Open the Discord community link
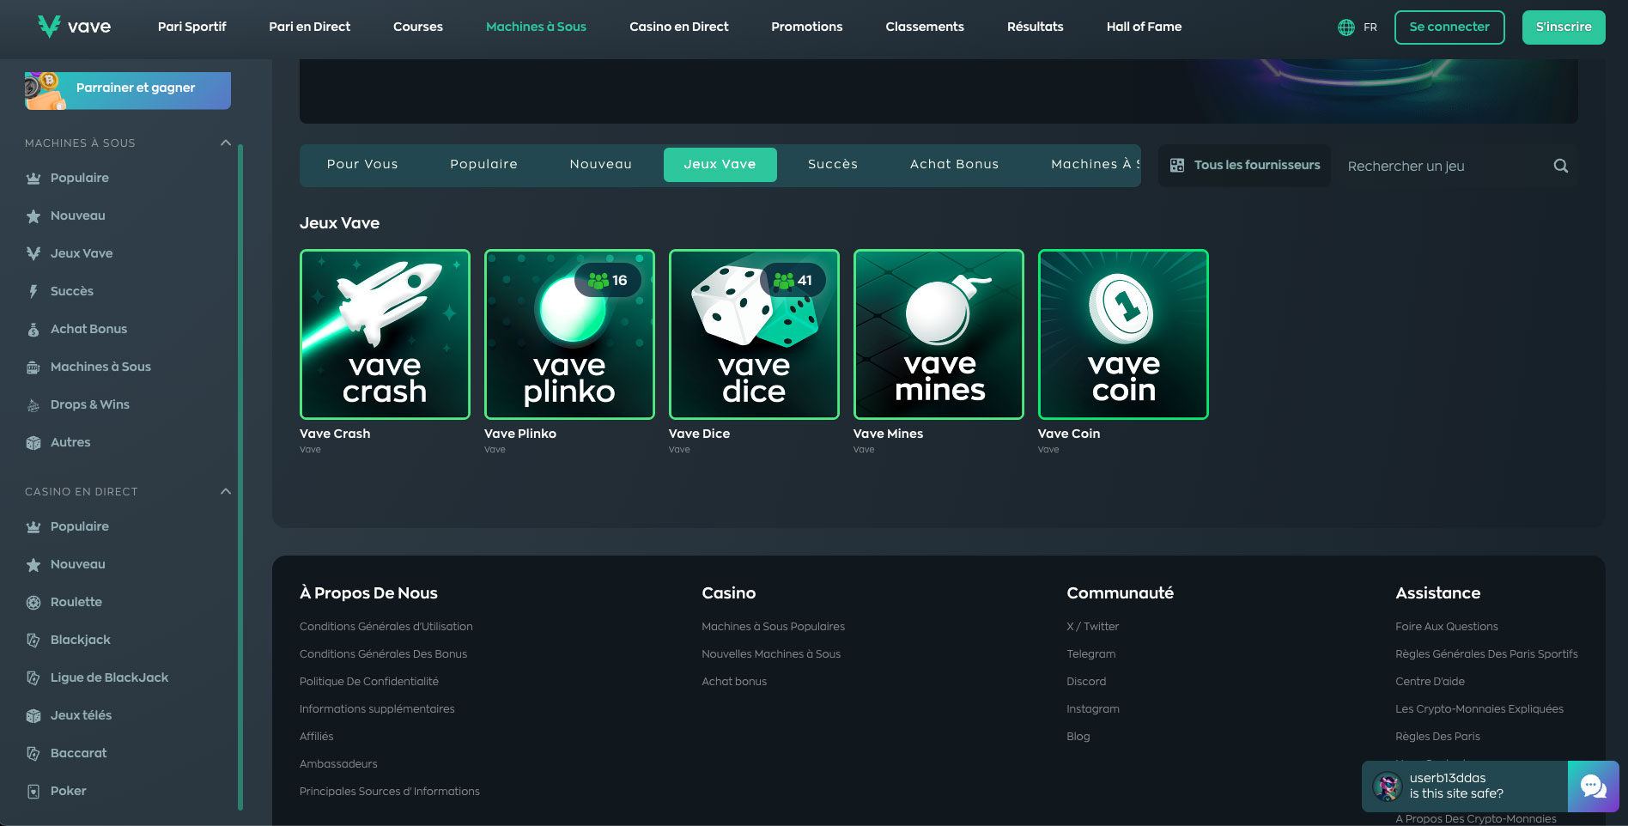Viewport: 1628px width, 826px height. point(1086,682)
